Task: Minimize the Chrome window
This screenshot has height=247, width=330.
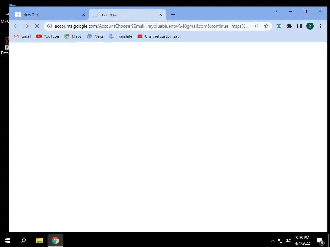Action: [x=290, y=11]
